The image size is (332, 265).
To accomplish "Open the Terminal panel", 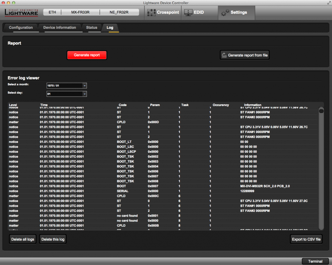I will 315,261.
